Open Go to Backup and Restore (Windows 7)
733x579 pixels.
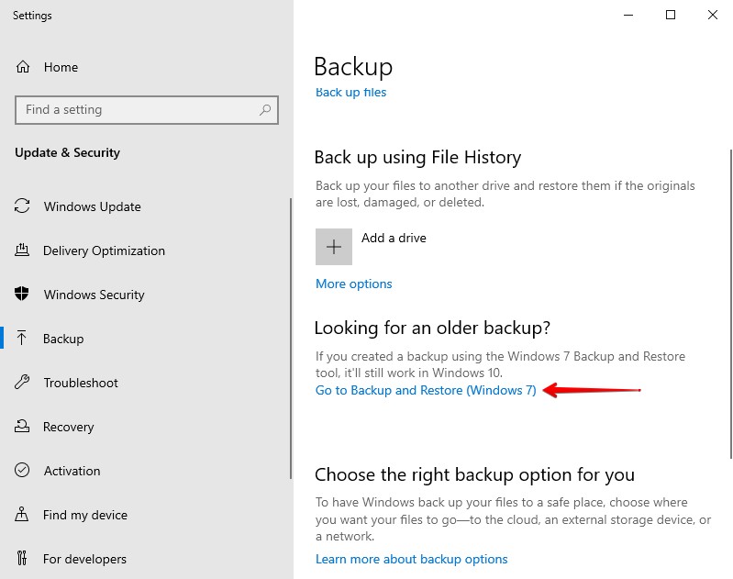click(426, 390)
